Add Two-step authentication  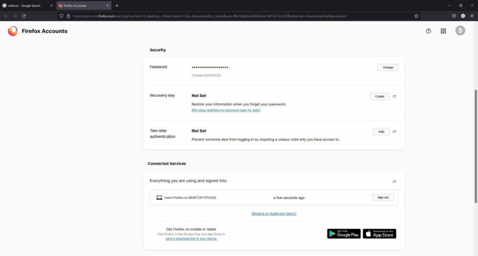(381, 132)
